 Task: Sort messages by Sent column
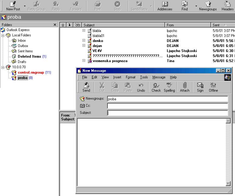pyautogui.click(x=223, y=25)
